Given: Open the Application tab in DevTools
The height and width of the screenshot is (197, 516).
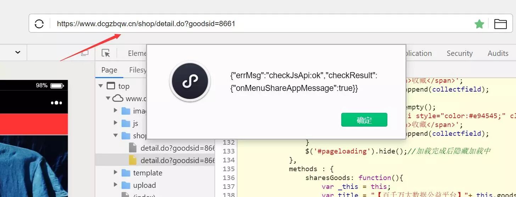Looking at the screenshot, I should point(419,53).
